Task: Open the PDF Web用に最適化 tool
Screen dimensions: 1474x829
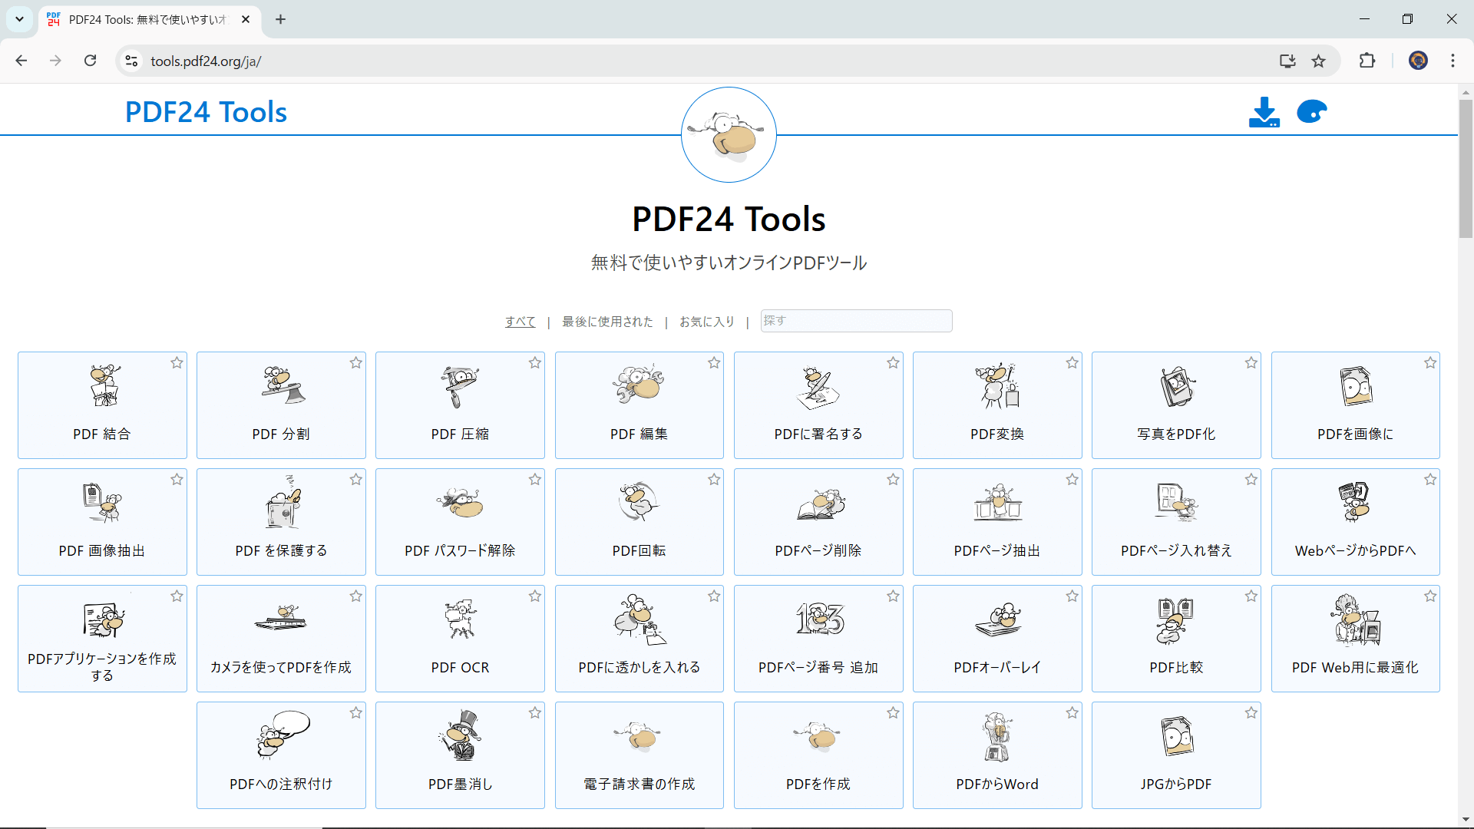Action: [x=1355, y=639]
